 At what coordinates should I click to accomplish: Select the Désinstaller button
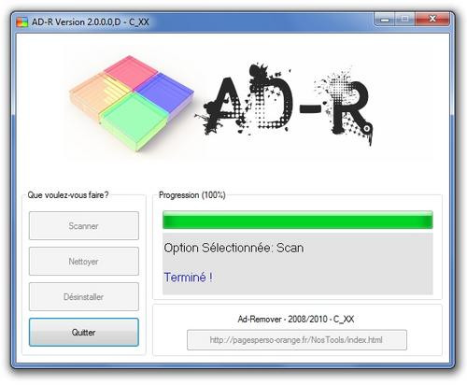pyautogui.click(x=84, y=296)
